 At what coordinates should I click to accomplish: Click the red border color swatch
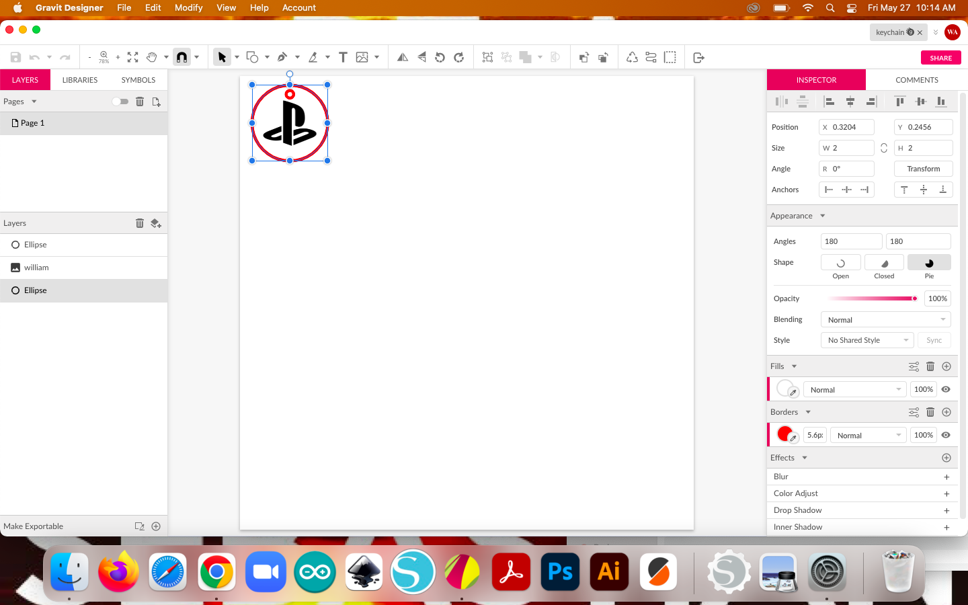784,434
